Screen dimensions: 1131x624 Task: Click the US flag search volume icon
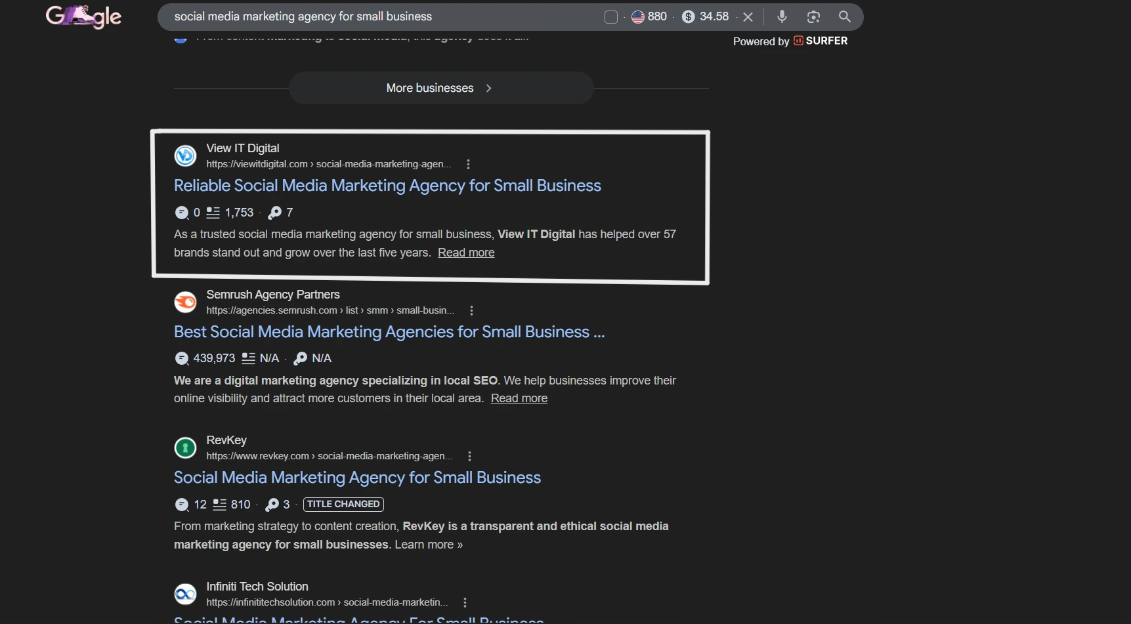(637, 17)
